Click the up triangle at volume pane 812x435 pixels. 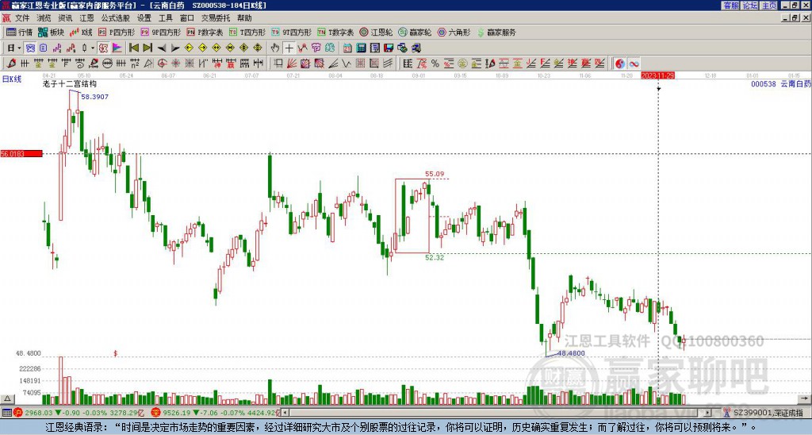(7, 398)
